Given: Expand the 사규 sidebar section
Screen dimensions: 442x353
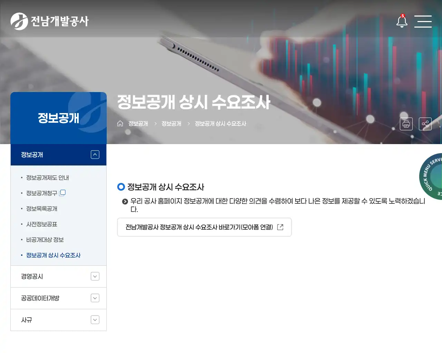Looking at the screenshot, I should pyautogui.click(x=95, y=320).
